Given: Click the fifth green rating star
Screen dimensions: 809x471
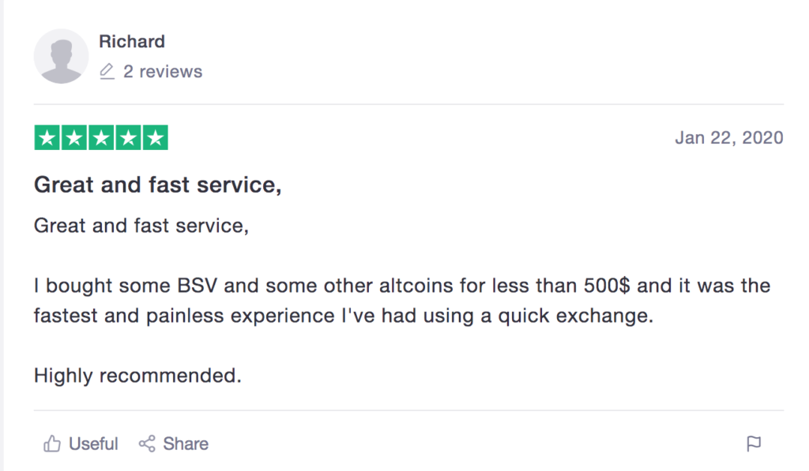Looking at the screenshot, I should coord(156,137).
